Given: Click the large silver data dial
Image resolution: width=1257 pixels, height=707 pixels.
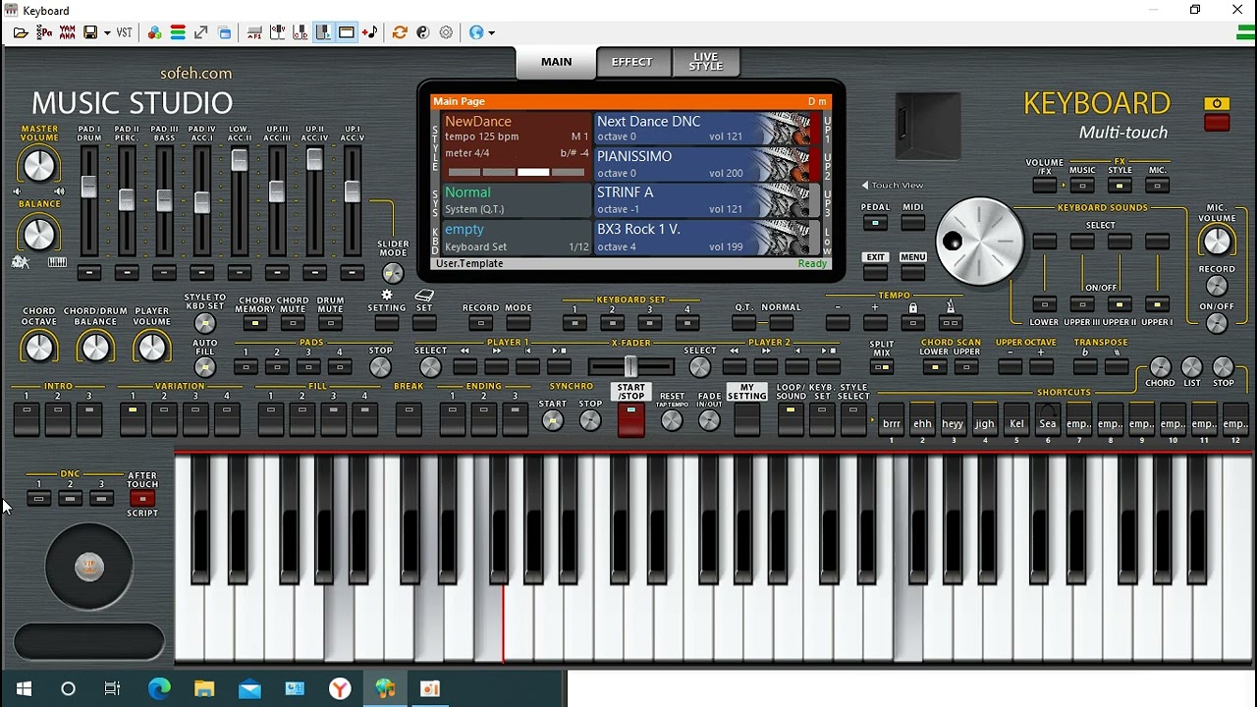Looking at the screenshot, I should (x=979, y=242).
